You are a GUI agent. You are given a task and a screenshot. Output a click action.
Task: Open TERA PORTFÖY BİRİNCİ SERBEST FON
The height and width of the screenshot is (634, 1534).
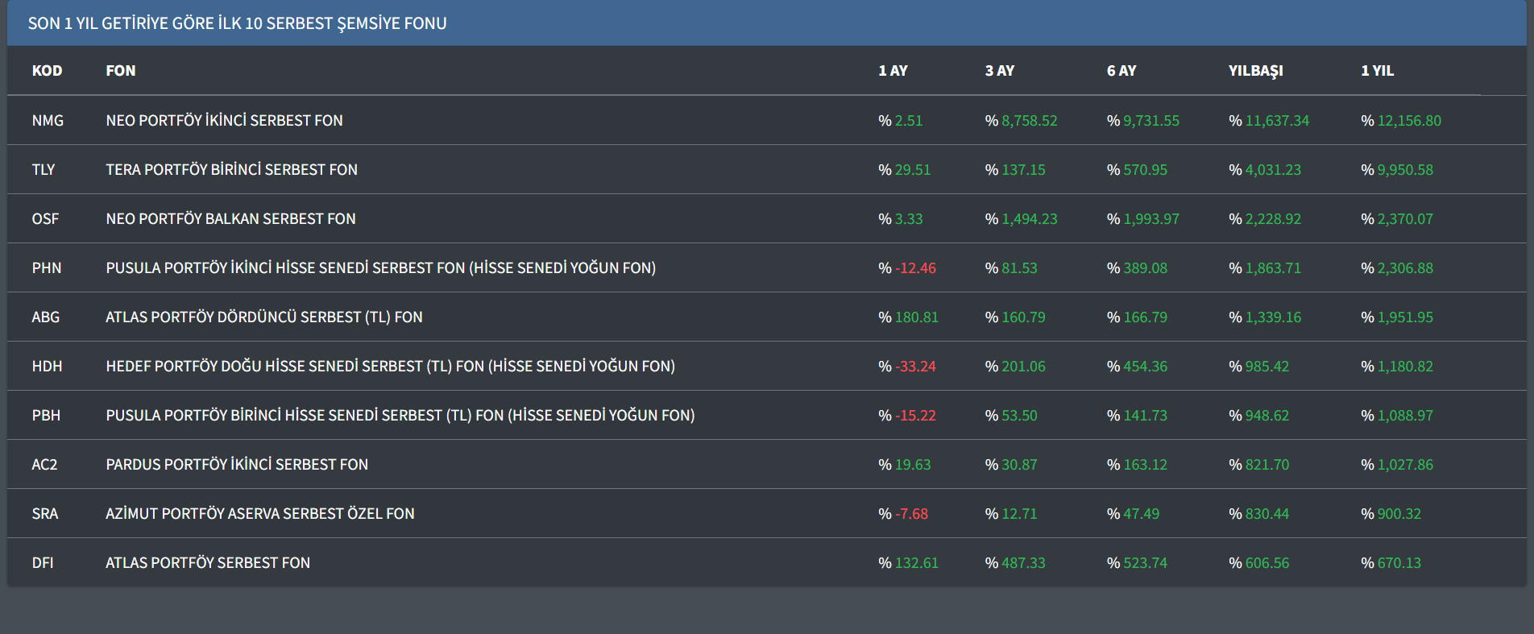[231, 170]
